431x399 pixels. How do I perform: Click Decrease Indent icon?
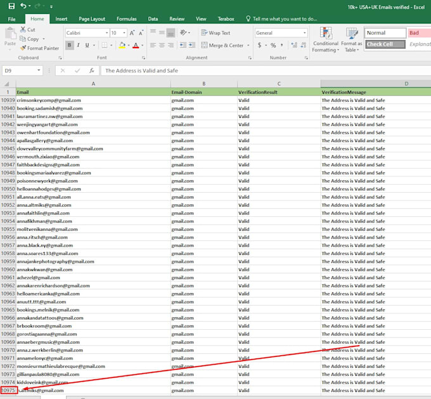pyautogui.click(x=183, y=45)
